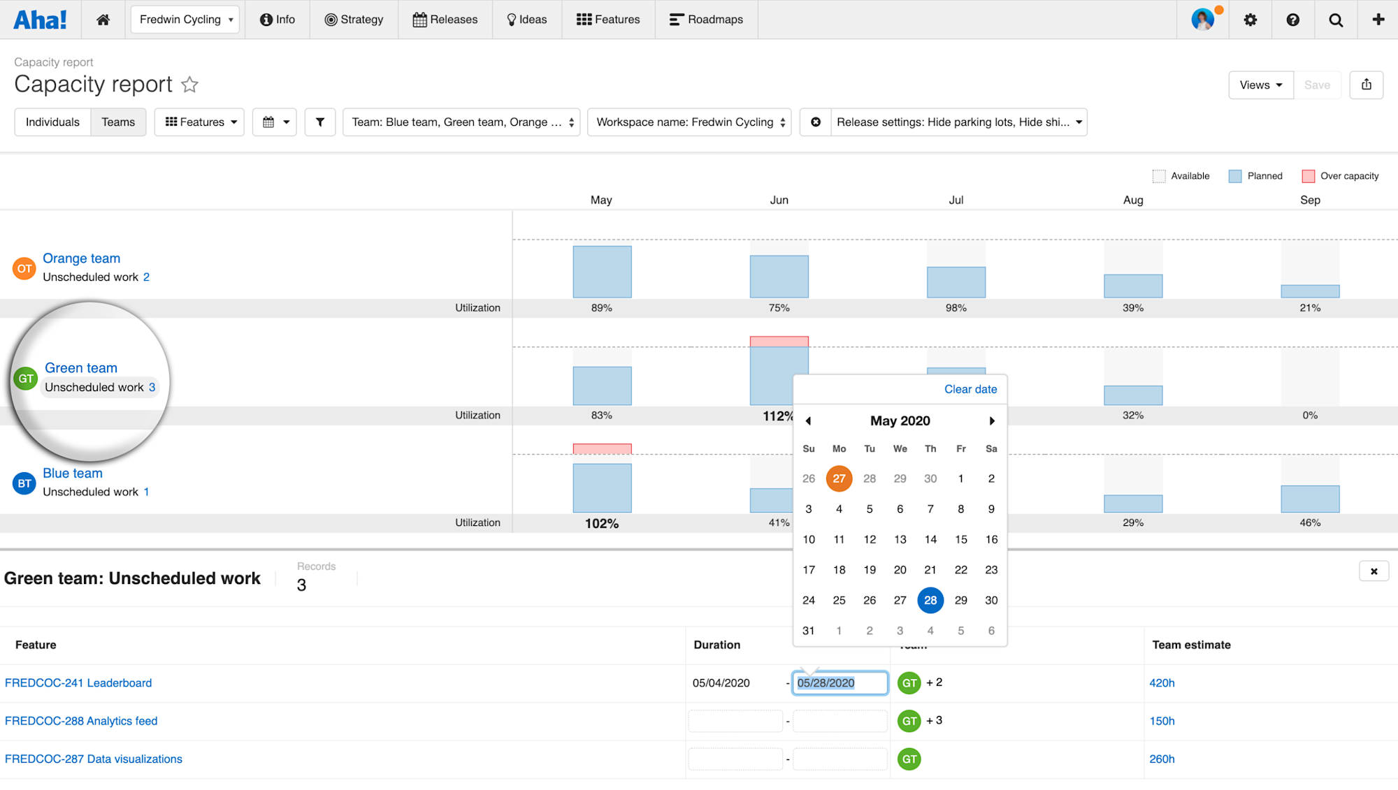Open the settings gear icon
The width and height of the screenshot is (1398, 790).
[x=1251, y=20]
